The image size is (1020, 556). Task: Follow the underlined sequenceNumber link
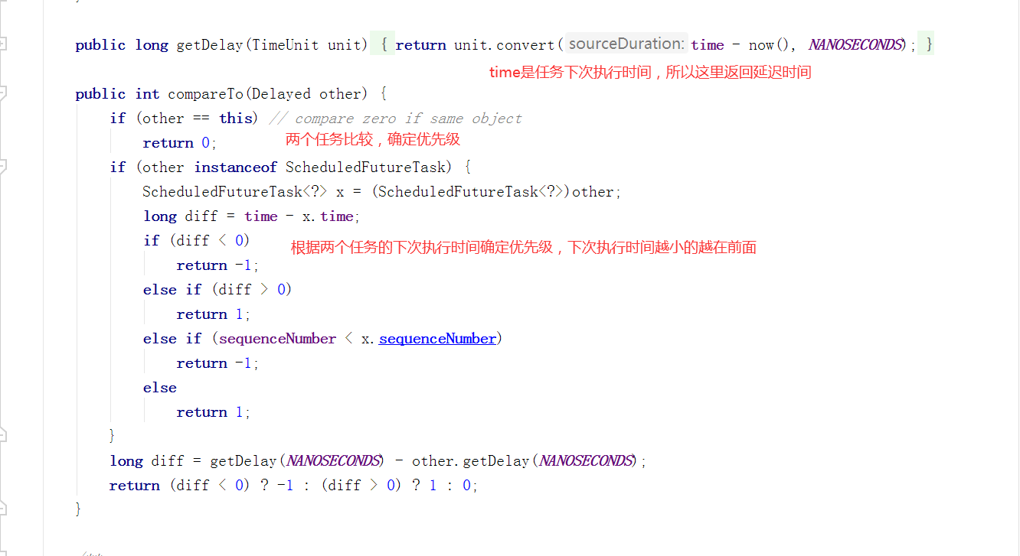437,339
